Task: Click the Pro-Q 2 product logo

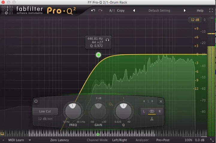Action: [x=61, y=11]
